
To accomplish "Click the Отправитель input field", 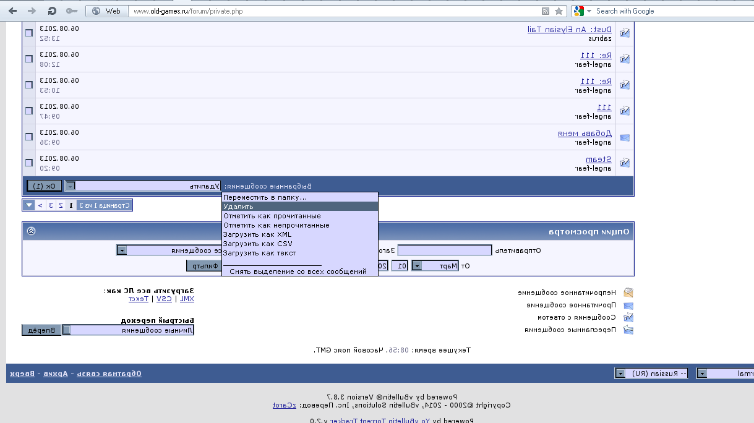I will tap(445, 250).
